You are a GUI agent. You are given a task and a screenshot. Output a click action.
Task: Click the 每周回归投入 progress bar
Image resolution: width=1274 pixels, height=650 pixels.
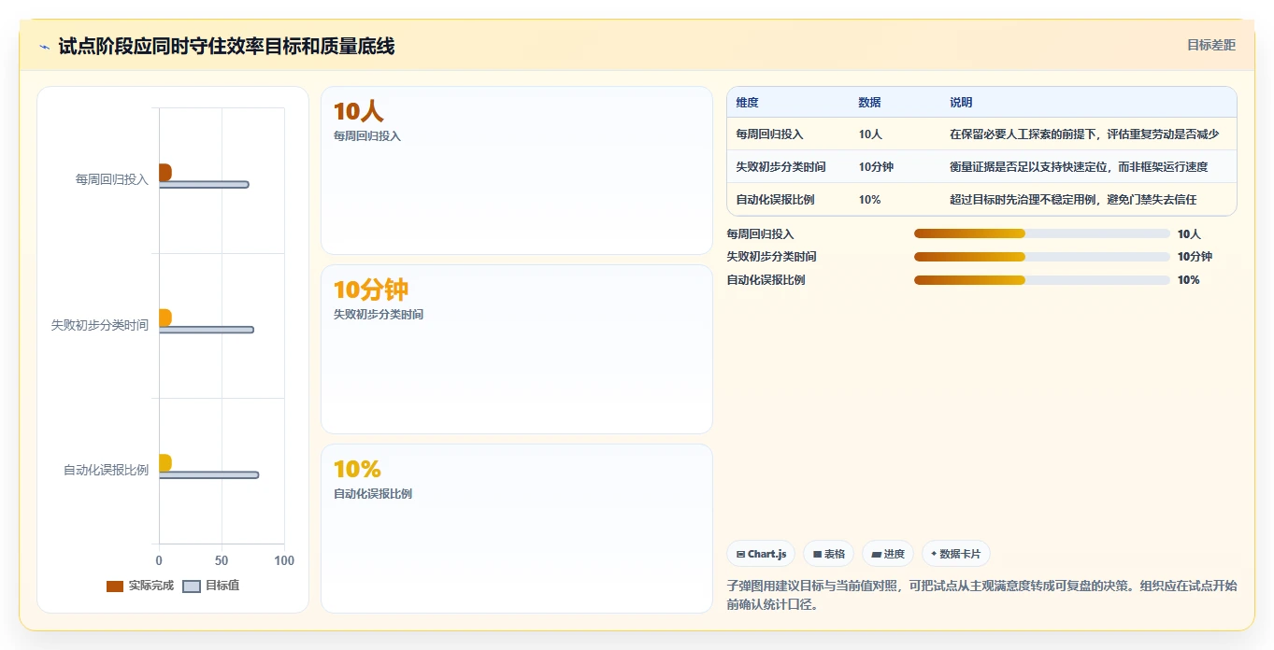(1042, 233)
